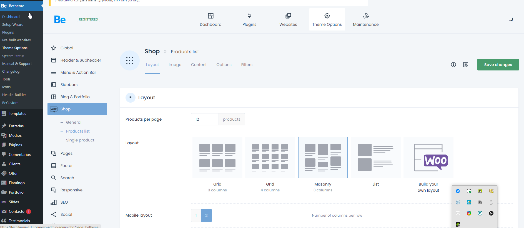Open General under Shop
524x228 pixels.
pyautogui.click(x=74, y=122)
